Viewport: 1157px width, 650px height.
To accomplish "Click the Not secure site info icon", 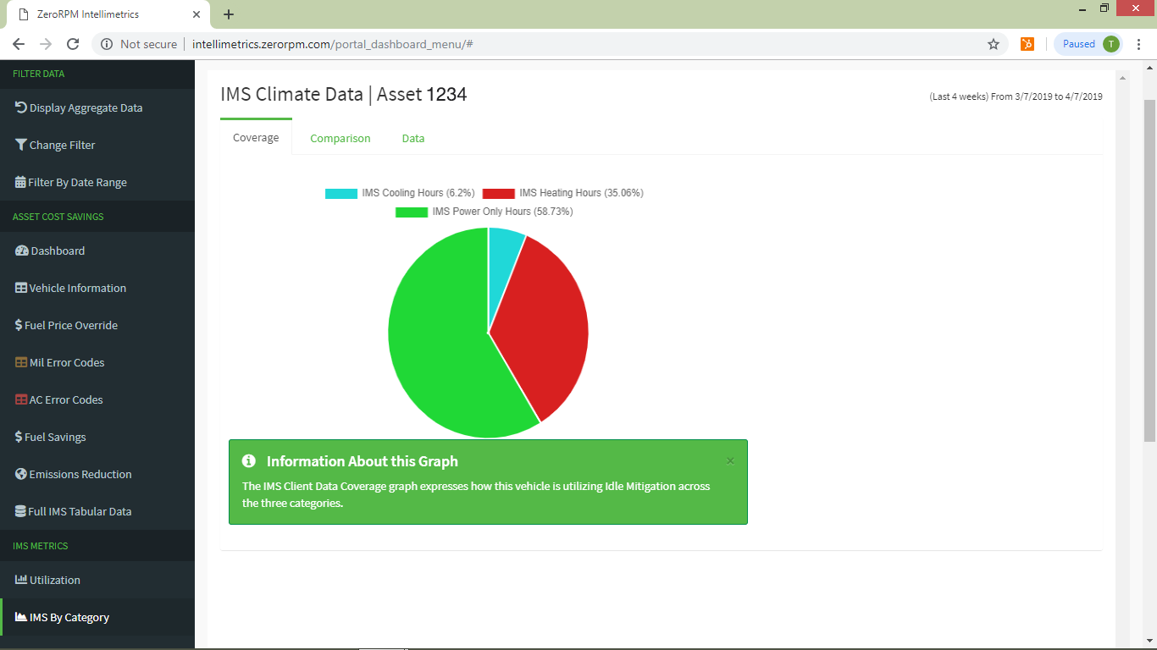I will pos(107,44).
